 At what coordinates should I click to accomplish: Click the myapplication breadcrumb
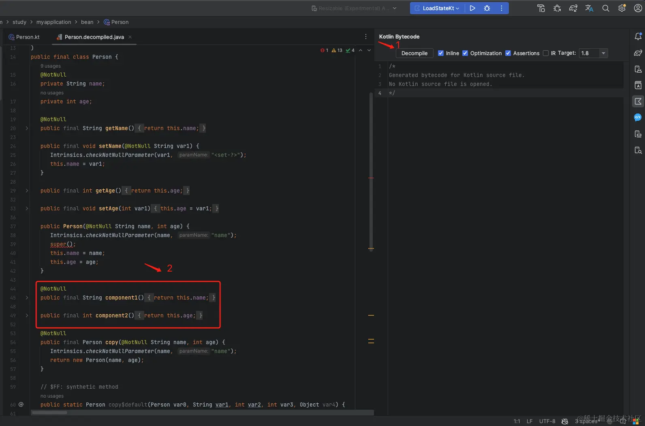(x=53, y=22)
